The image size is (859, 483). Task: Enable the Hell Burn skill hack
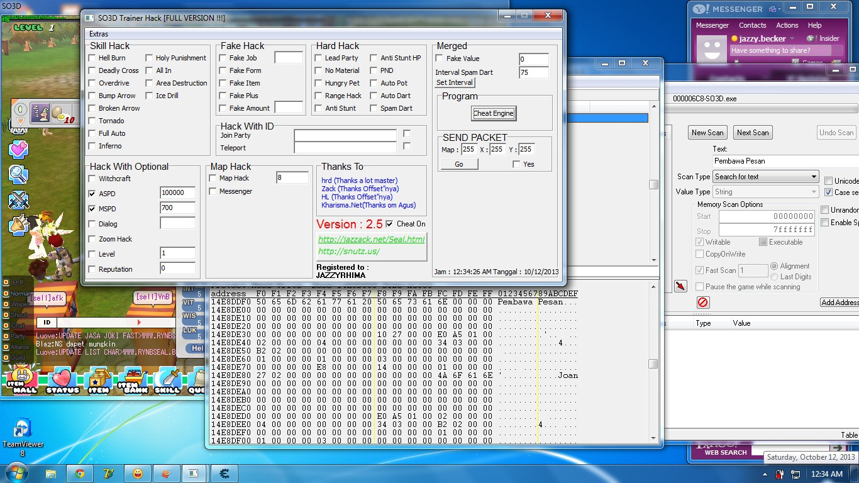[92, 58]
